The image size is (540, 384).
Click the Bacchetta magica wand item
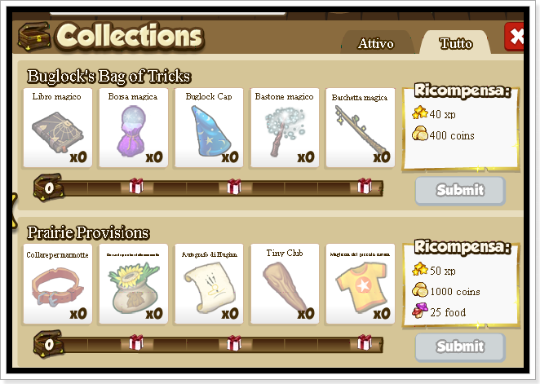coord(361,128)
